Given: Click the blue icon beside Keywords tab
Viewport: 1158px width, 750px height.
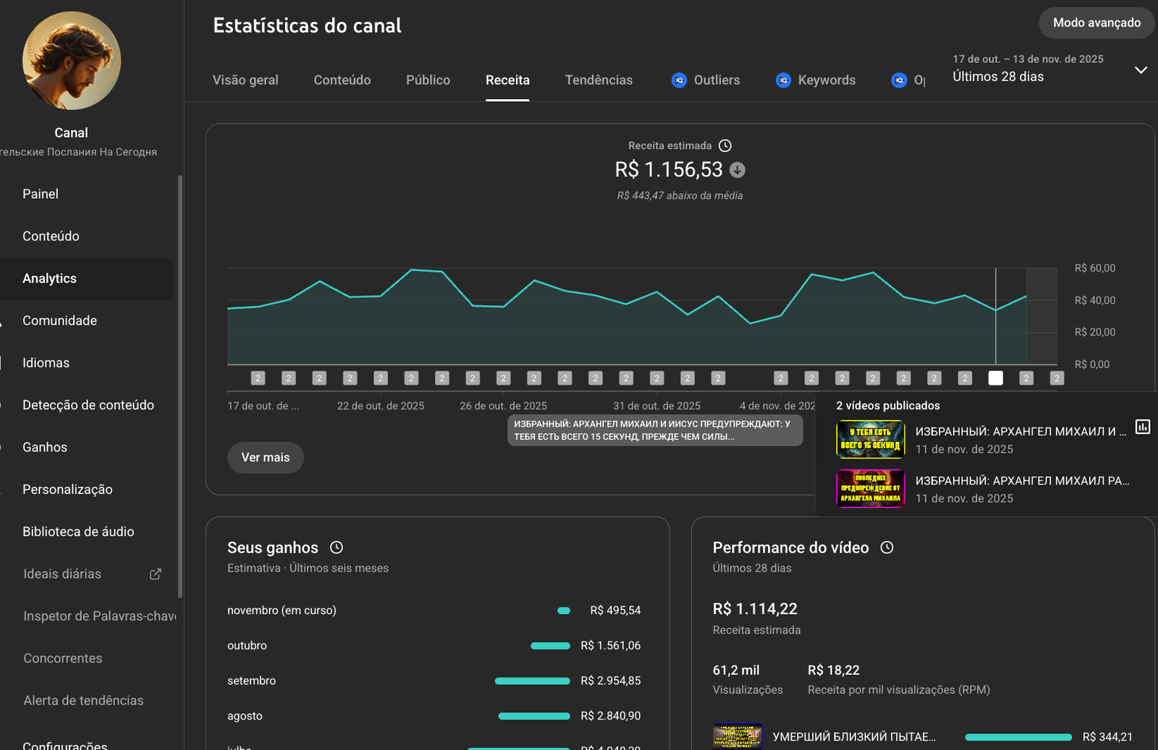Looking at the screenshot, I should click(783, 80).
